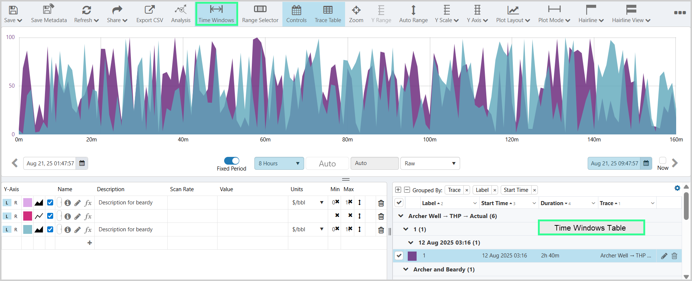The image size is (692, 281).
Task: Click the pink color swatch of second trace
Action: [28, 216]
